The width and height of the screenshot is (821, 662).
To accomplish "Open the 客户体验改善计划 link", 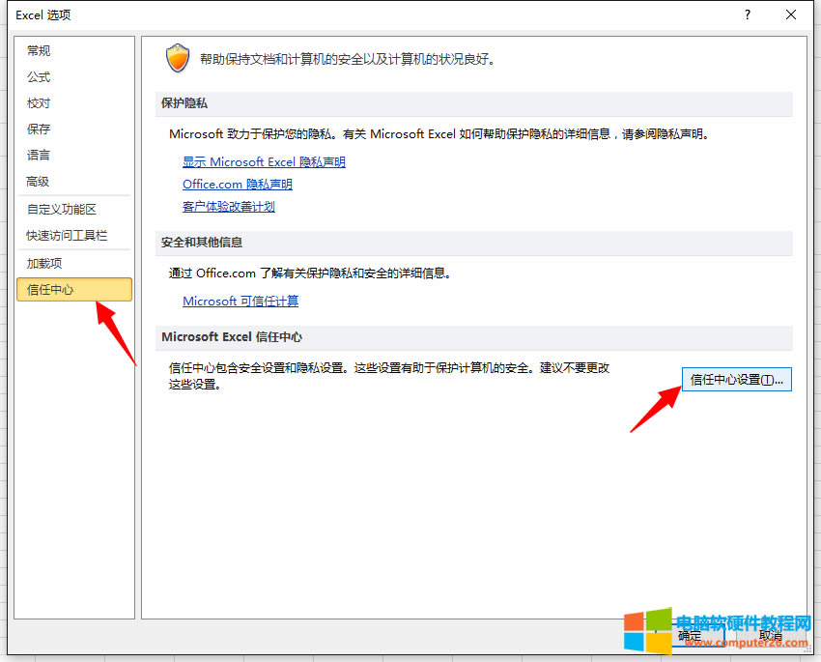I will click(x=229, y=207).
